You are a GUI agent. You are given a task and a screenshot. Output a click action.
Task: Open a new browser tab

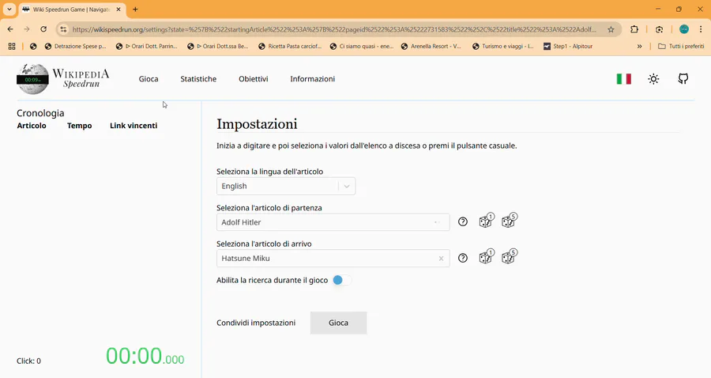tap(135, 9)
